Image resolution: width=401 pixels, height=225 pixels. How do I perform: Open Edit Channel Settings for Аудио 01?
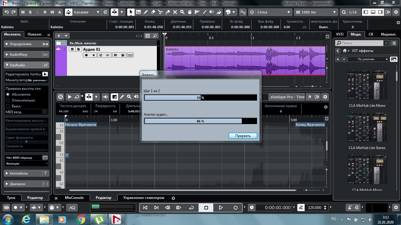tap(101, 55)
